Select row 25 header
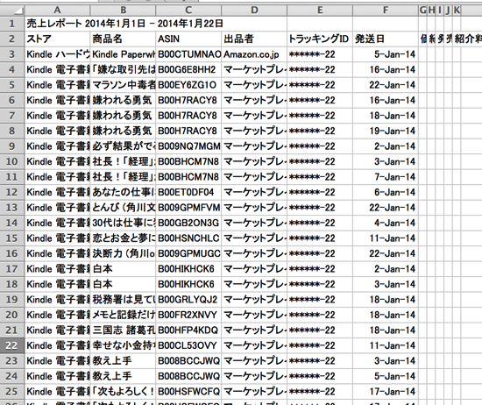The width and height of the screenshot is (482, 405). [12, 392]
